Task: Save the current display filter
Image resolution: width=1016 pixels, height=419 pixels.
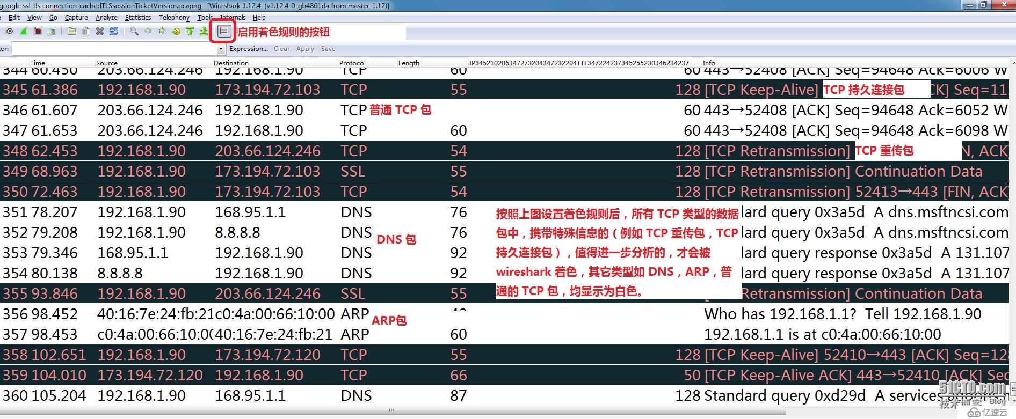Action: click(328, 49)
